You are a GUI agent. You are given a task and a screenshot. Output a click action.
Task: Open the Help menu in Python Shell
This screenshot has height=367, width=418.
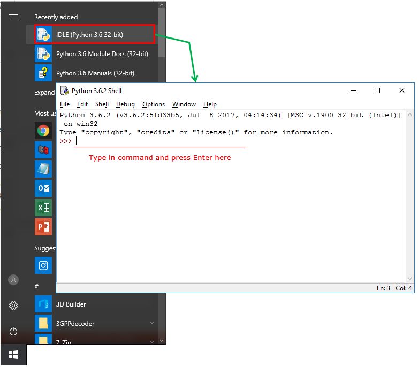point(210,104)
